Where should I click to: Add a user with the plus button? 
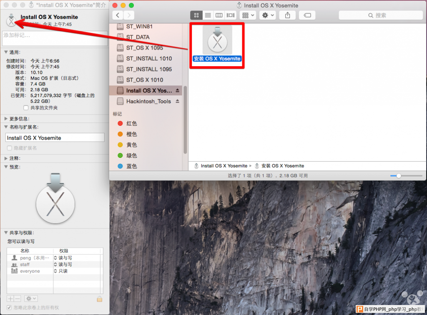click(x=10, y=299)
